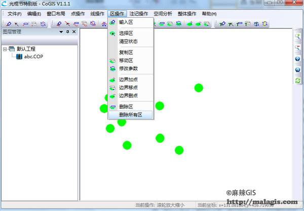Zoom in using the right sidebar magnifier
Screen dimensions: 304x211
pyautogui.click(x=297, y=36)
